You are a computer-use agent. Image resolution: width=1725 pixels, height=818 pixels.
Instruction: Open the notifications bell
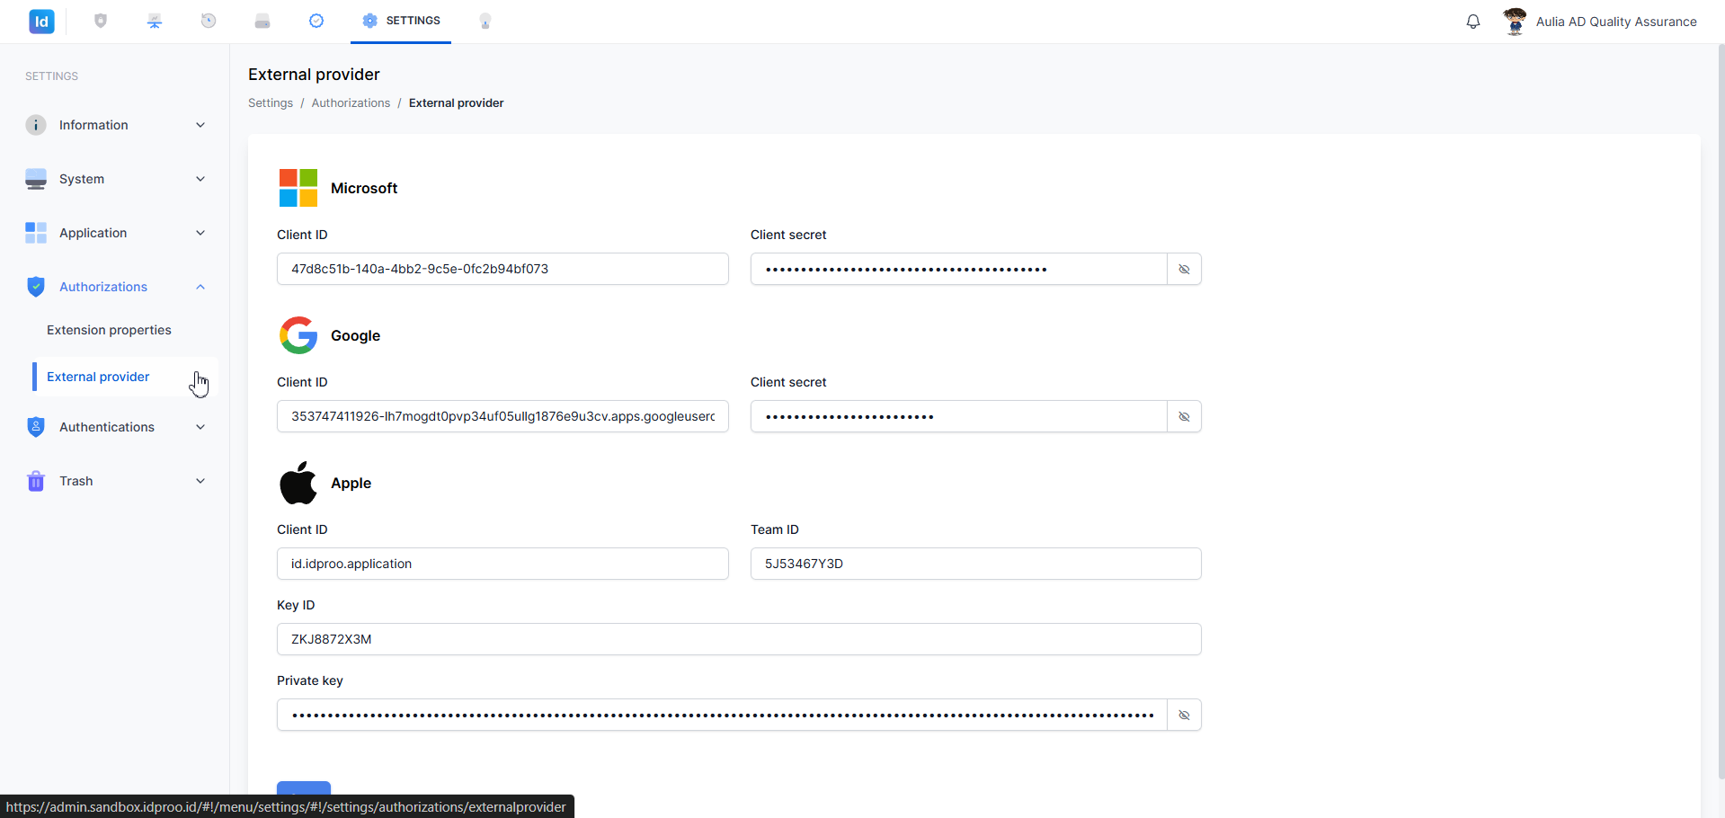pyautogui.click(x=1473, y=22)
